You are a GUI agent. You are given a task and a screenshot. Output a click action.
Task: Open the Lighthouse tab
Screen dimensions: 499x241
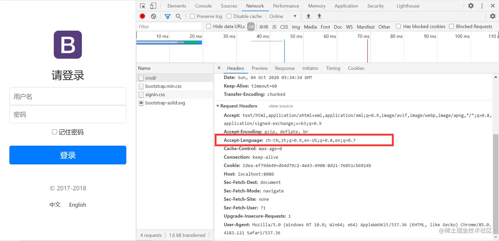click(408, 6)
